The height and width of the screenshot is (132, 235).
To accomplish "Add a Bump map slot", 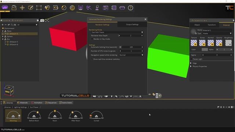I will coord(202,43).
